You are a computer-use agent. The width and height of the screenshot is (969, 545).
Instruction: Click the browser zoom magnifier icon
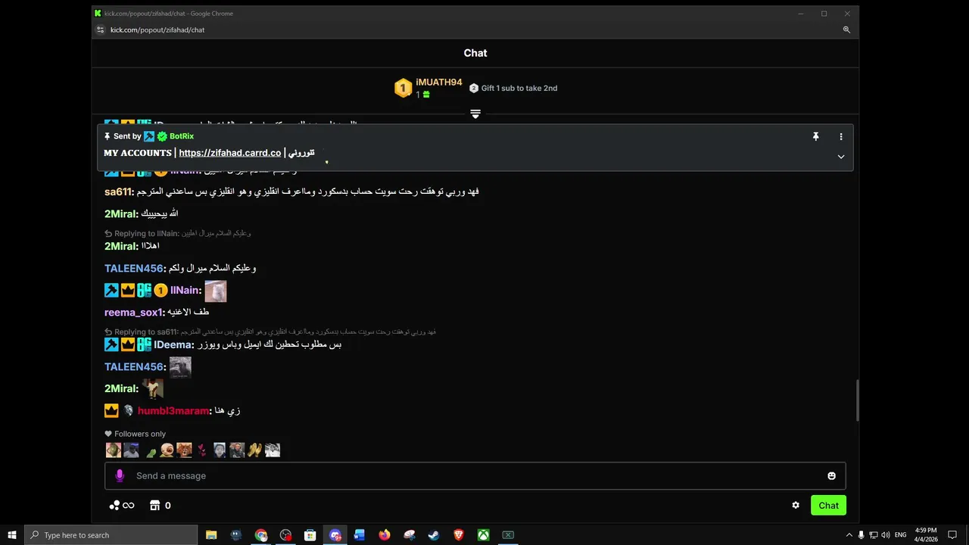(x=846, y=30)
